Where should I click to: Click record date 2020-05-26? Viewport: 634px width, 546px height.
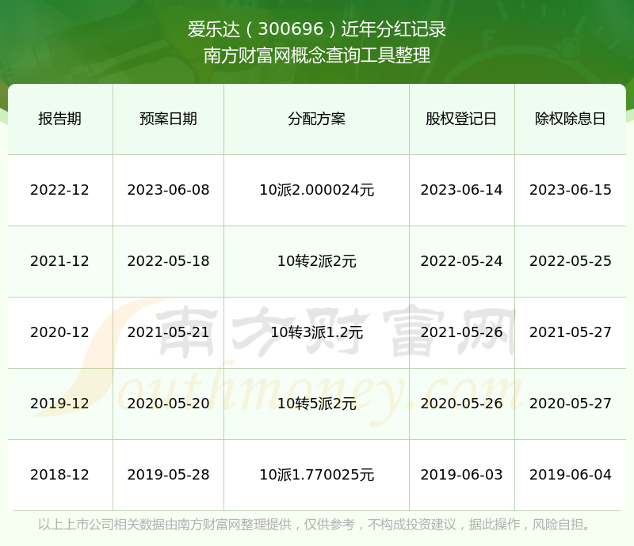click(461, 403)
